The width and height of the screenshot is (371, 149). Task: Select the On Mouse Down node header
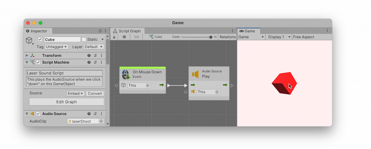click(142, 74)
